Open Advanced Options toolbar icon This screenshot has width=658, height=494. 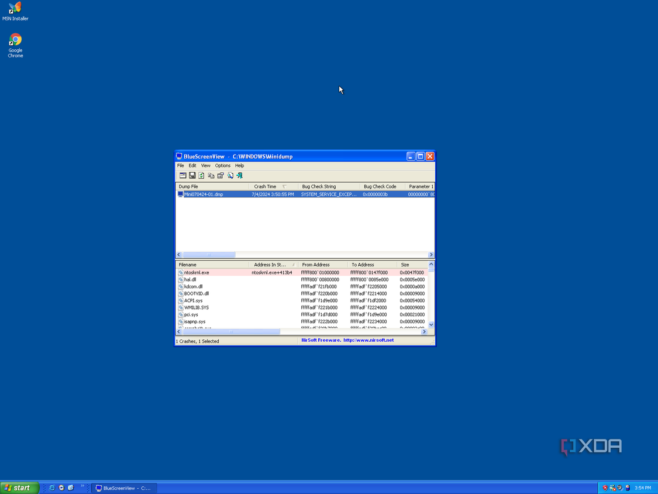[183, 176]
